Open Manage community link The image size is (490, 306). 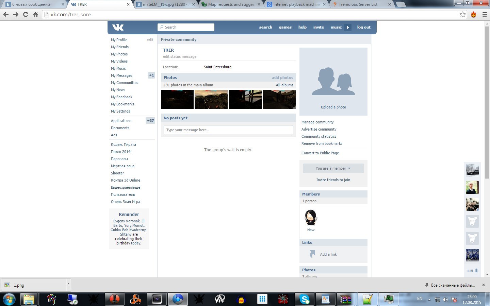coord(317,122)
